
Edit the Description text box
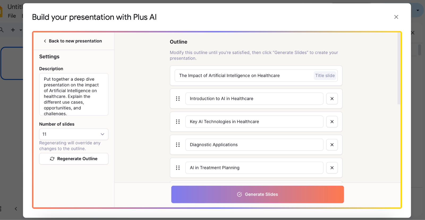tap(74, 94)
